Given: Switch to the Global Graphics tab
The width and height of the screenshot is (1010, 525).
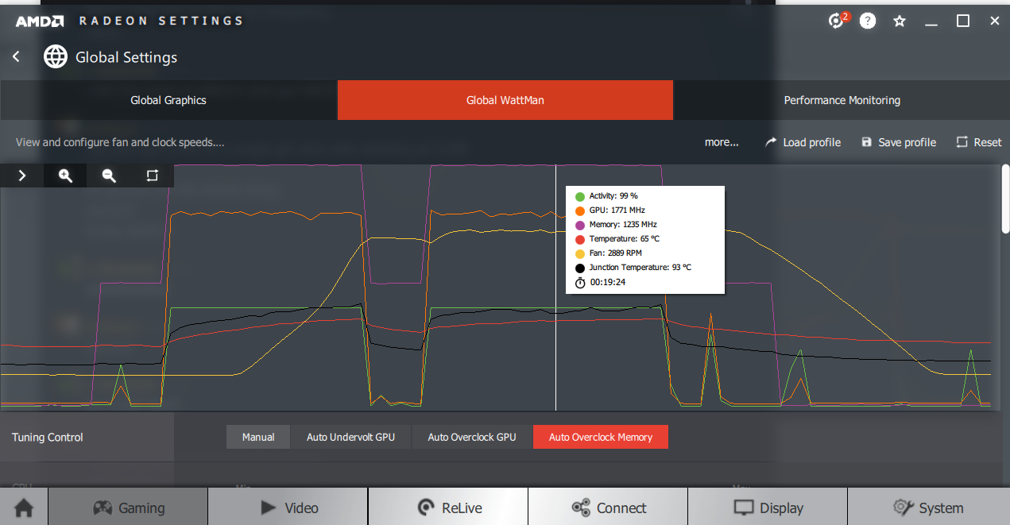Looking at the screenshot, I should [168, 100].
